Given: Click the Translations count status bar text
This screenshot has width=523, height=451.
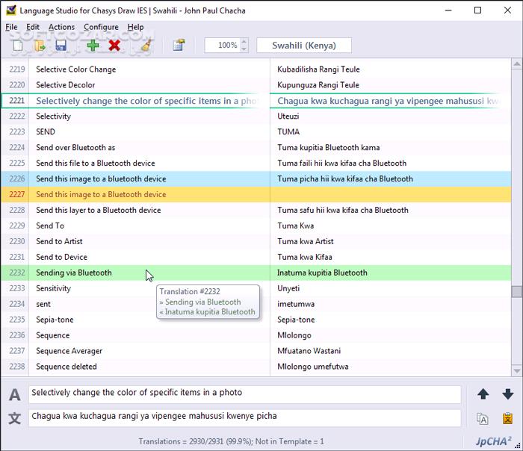Looking at the screenshot, I should [231, 441].
